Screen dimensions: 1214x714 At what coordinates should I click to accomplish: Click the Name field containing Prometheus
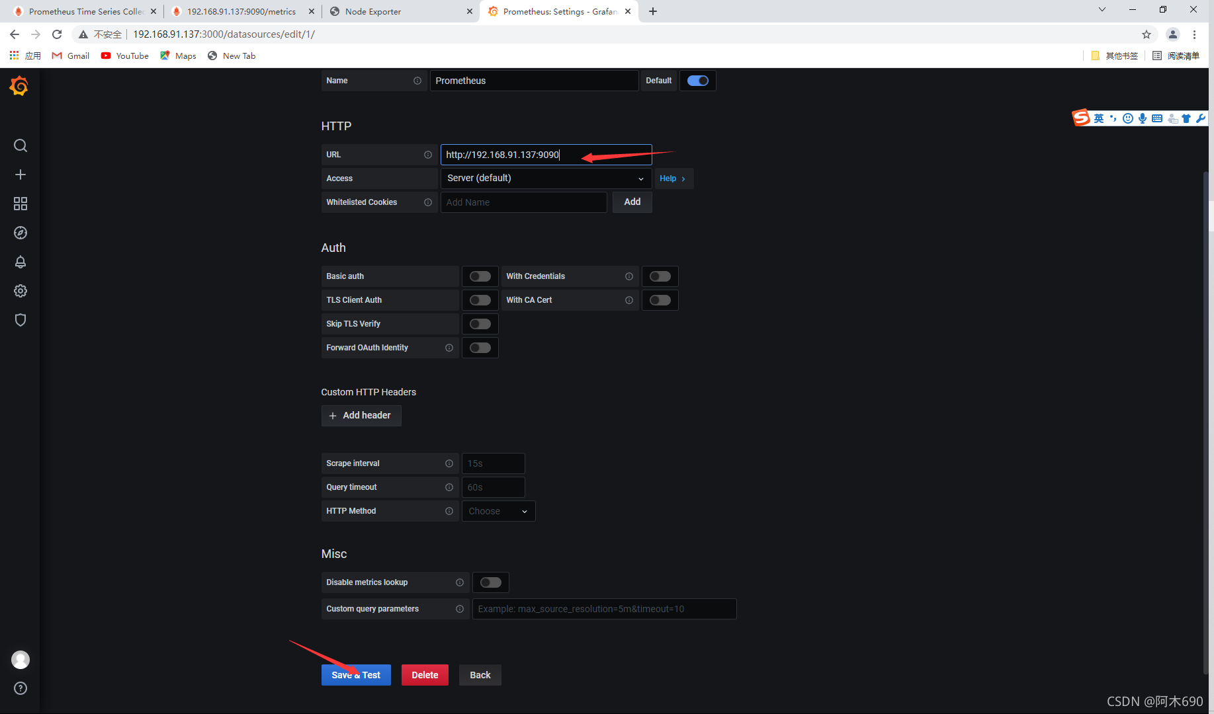pos(534,81)
